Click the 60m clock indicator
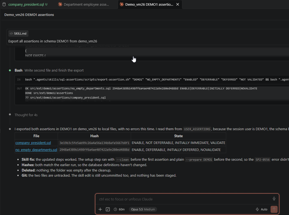 coord(119,209)
